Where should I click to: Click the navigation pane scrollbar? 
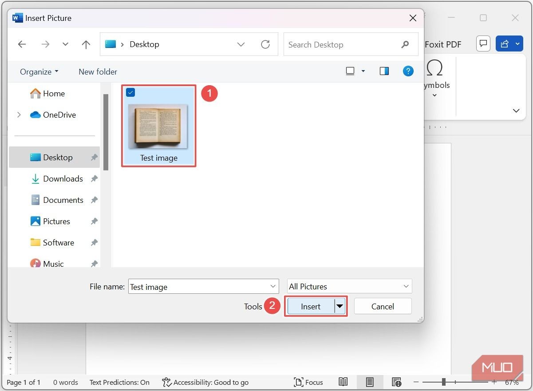point(106,132)
